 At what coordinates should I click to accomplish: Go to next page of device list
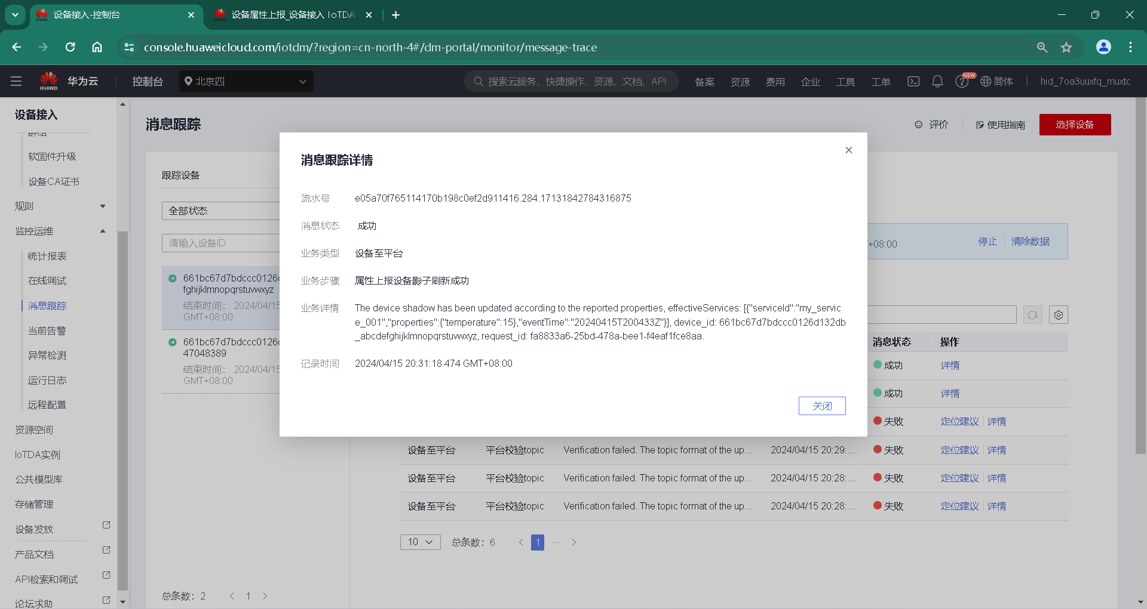click(265, 596)
